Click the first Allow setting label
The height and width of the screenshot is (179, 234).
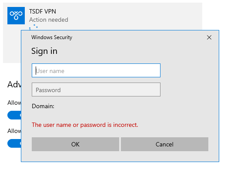point(14,103)
